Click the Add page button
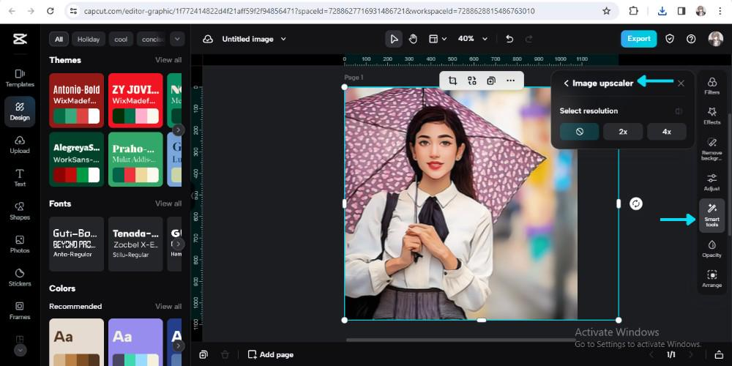 pyautogui.click(x=271, y=355)
